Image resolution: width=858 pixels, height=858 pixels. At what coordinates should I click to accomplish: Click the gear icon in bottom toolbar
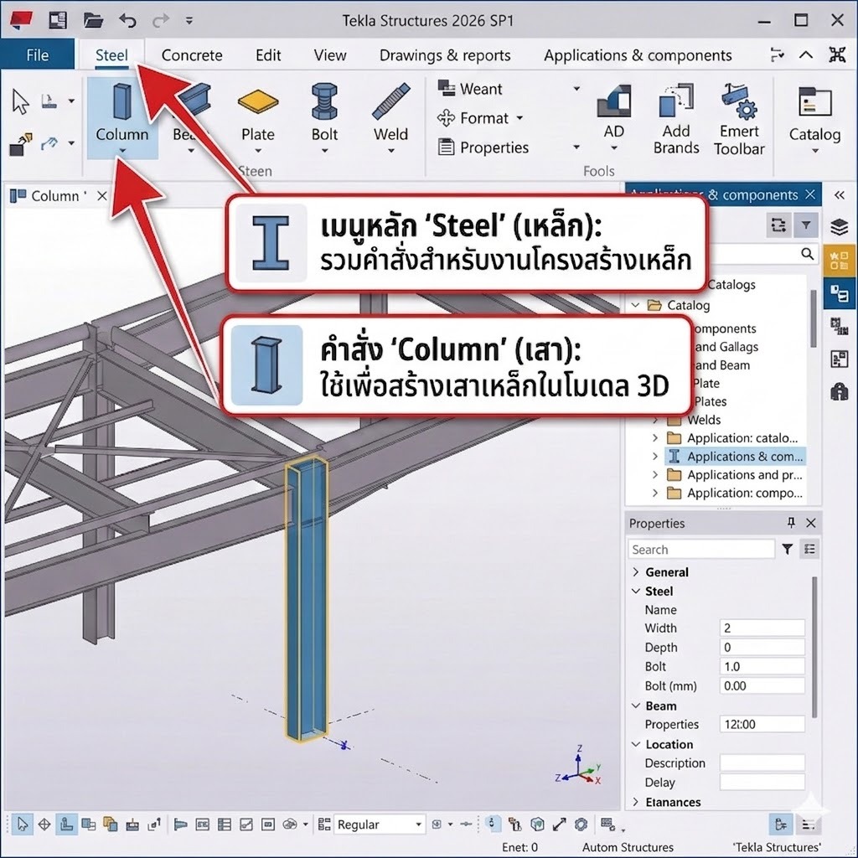(x=581, y=824)
